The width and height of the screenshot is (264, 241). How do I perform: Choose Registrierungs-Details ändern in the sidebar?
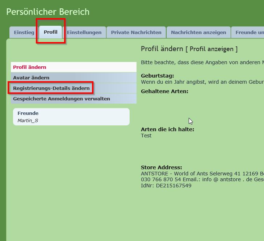pyautogui.click(x=51, y=88)
